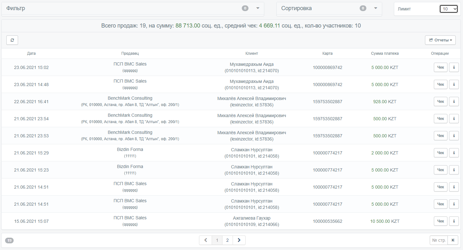The height and width of the screenshot is (250, 463).
Task: Click the total records badge 19
Action: [10, 241]
